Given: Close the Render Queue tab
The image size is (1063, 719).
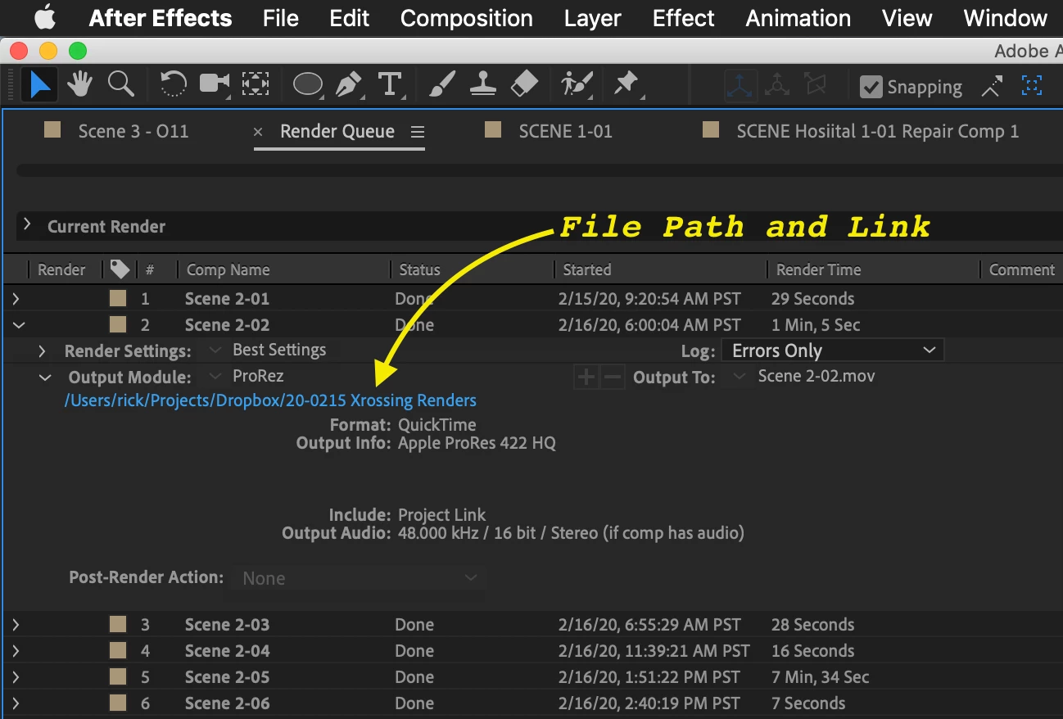Looking at the screenshot, I should tap(259, 132).
